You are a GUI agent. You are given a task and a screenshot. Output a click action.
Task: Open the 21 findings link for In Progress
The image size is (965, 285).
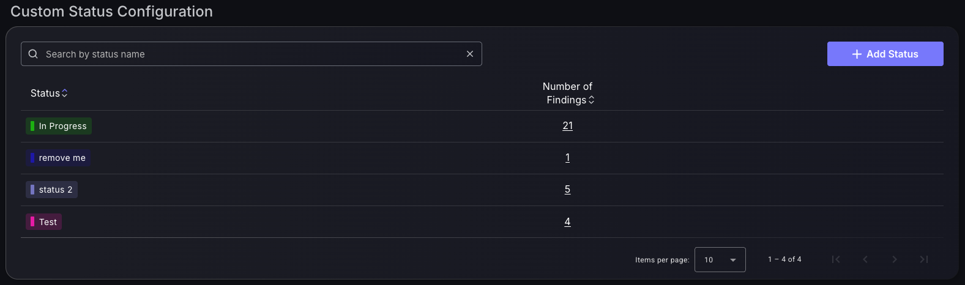pos(568,125)
